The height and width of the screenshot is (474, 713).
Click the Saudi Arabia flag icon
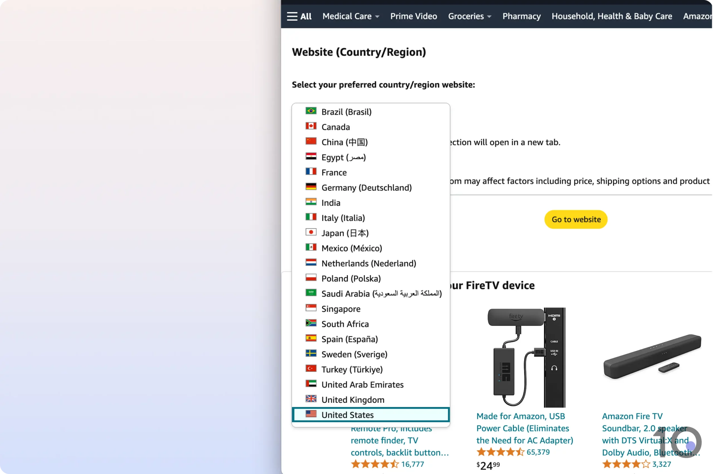(311, 293)
